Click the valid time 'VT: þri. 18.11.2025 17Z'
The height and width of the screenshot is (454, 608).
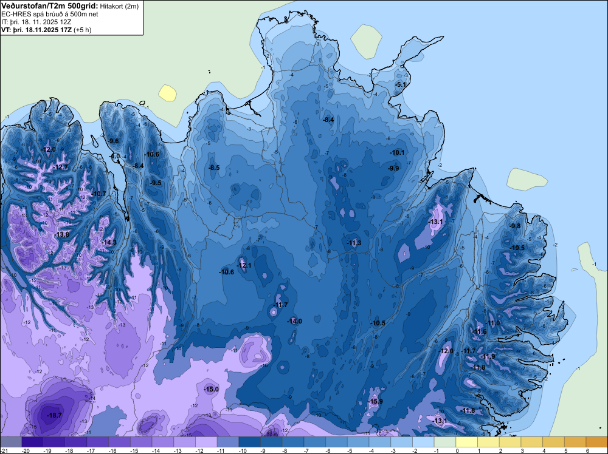36,30
